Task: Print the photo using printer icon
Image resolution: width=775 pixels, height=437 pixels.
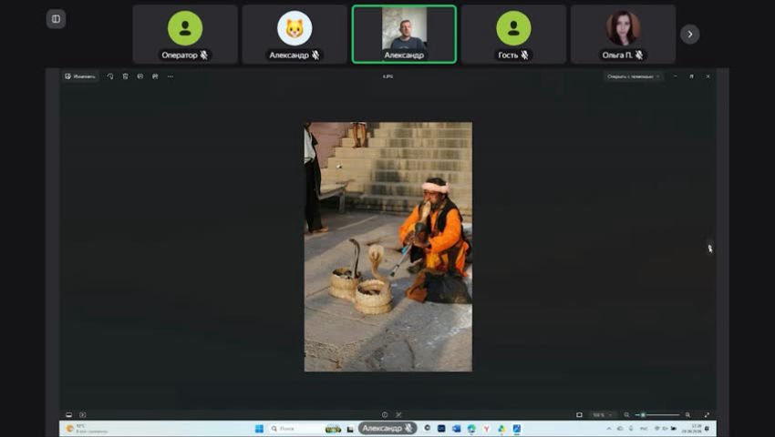Action: (155, 76)
